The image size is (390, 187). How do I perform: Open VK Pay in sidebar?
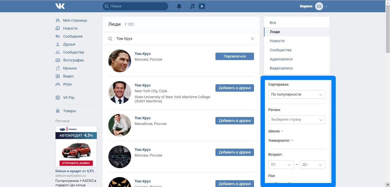pyautogui.click(x=69, y=98)
